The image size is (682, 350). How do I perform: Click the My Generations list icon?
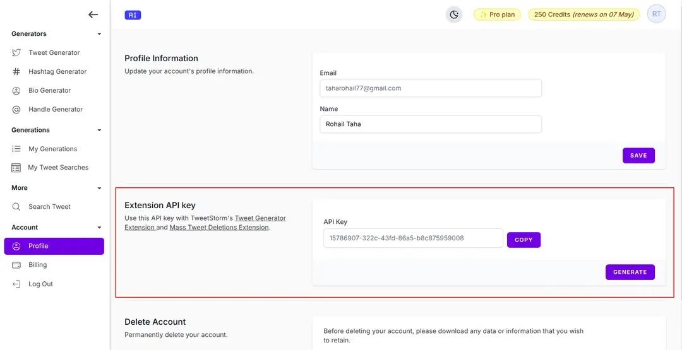[16, 149]
